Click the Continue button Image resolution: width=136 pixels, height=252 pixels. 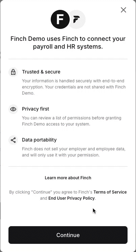pos(68,235)
